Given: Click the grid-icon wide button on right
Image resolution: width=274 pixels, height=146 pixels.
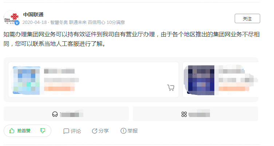Looking at the screenshot, I should (x=195, y=114).
